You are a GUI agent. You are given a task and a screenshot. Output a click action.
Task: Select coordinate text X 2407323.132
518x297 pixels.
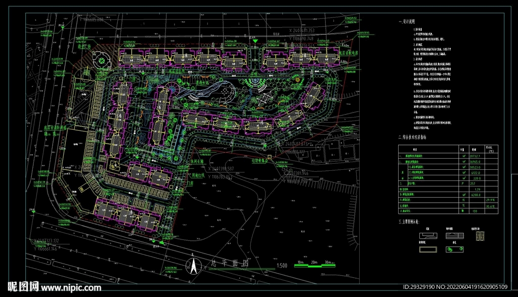[47, 241]
